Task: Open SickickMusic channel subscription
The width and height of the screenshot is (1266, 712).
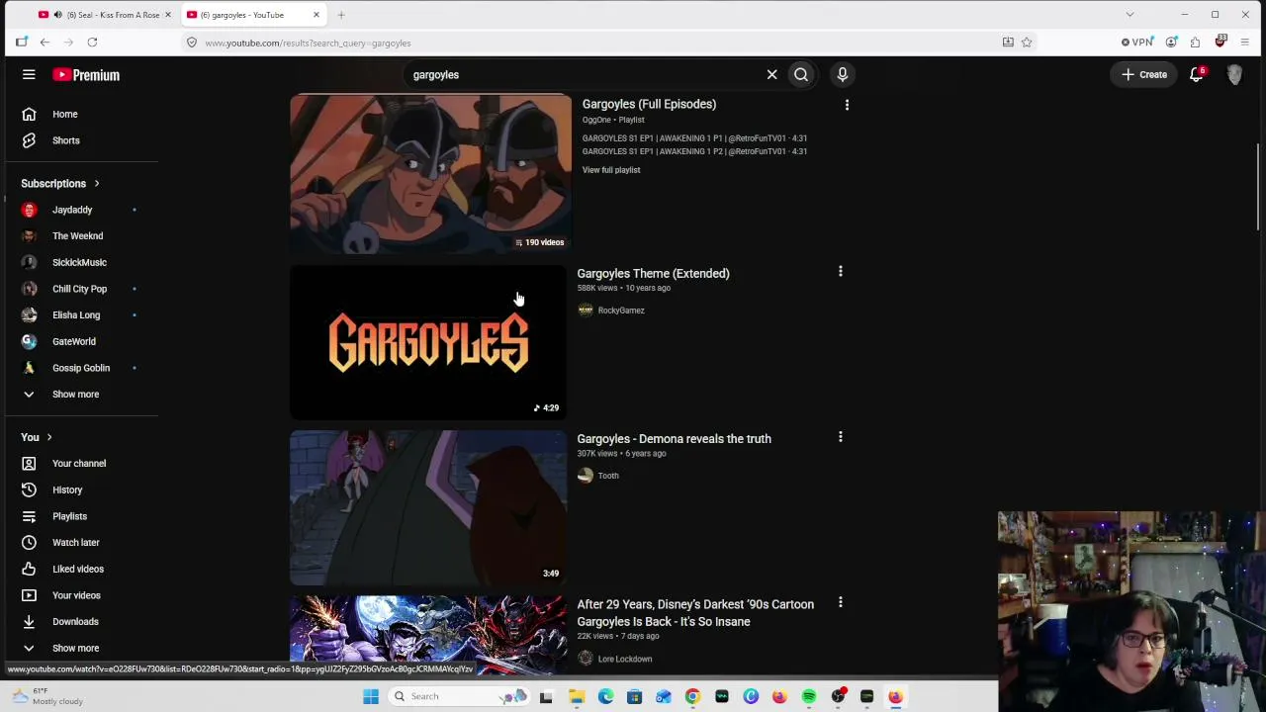Action: coord(80,262)
